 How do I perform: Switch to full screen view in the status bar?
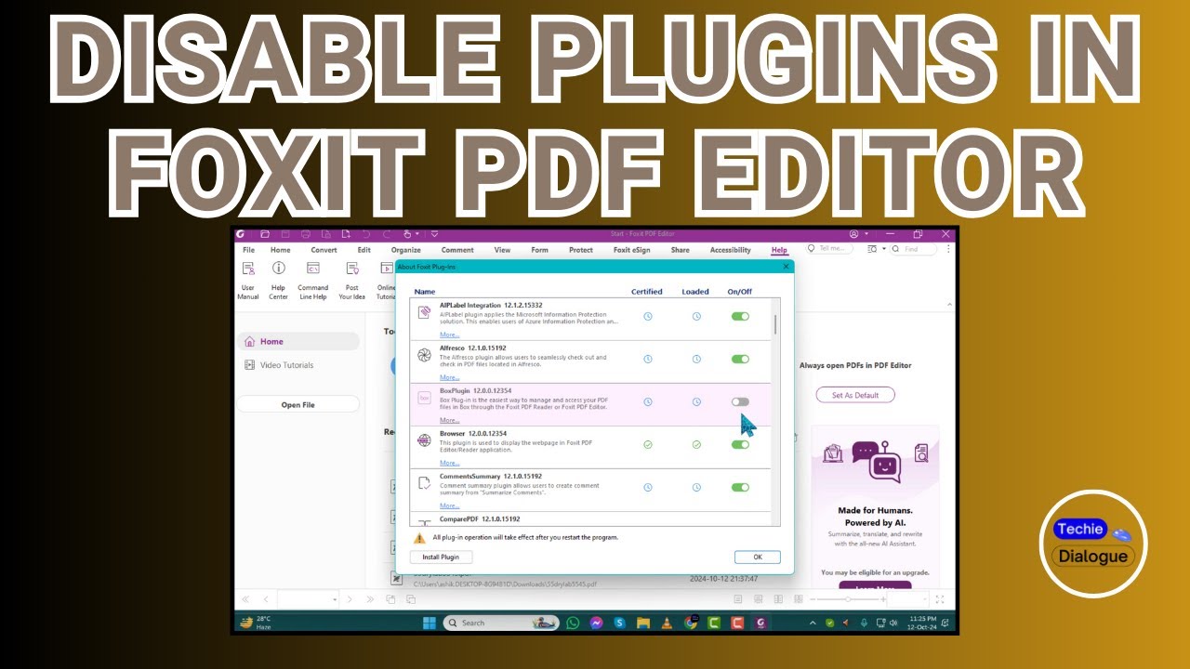coord(940,599)
